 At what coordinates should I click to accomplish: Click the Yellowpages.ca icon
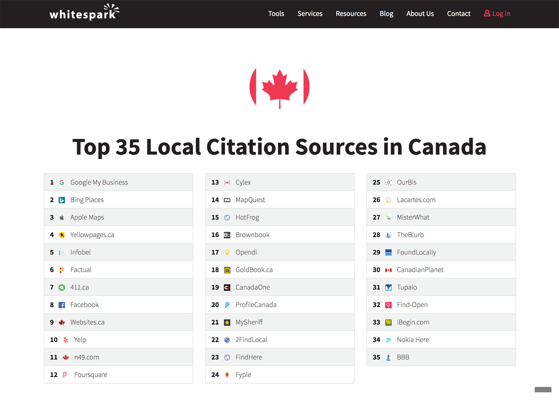pos(62,235)
